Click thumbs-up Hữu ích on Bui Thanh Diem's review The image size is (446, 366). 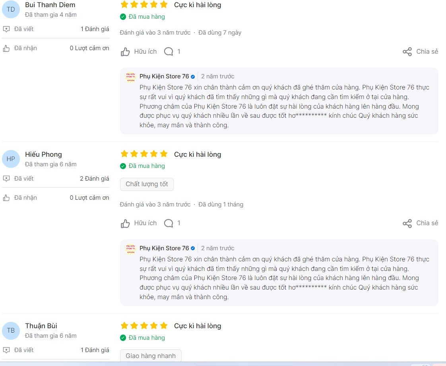[126, 52]
